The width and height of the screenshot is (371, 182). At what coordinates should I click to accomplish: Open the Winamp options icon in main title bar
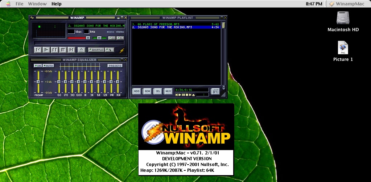click(x=32, y=18)
